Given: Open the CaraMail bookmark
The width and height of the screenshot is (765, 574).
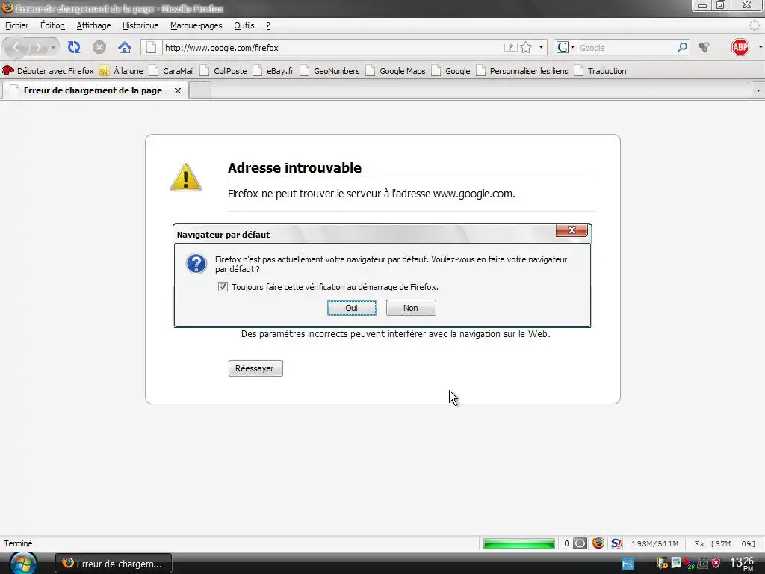Looking at the screenshot, I should [x=172, y=71].
